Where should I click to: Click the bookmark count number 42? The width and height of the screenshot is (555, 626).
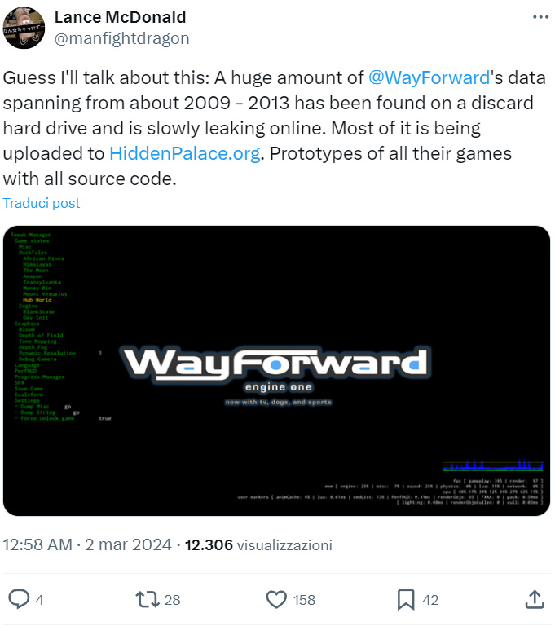coord(430,600)
